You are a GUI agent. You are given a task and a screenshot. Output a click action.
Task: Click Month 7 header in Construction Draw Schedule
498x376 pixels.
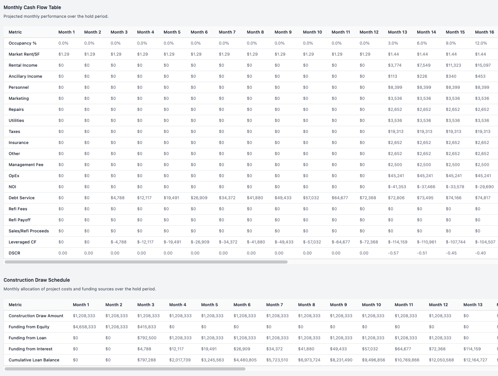tap(274, 305)
